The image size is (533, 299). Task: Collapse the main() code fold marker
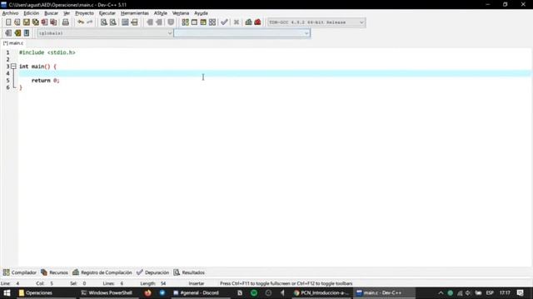(x=13, y=66)
